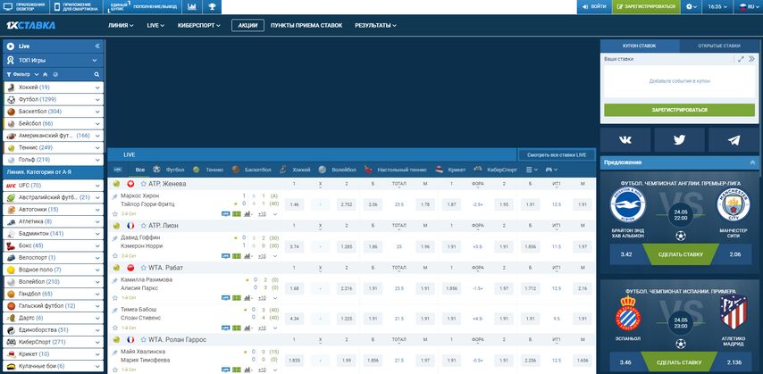Image resolution: width=763 pixels, height=374 pixels.
Task: Click СДЕЛАТЬ СТАВКУ for Брайтон vs Манчестер Сити
Action: coord(680,254)
